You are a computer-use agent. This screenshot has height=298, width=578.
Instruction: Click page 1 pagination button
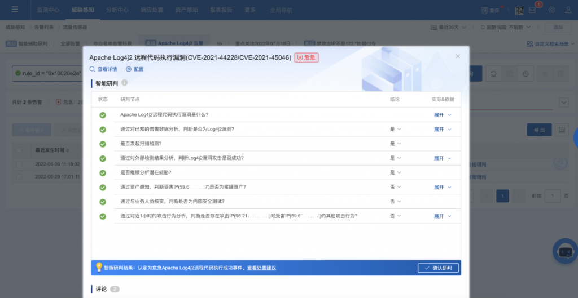coord(502,196)
